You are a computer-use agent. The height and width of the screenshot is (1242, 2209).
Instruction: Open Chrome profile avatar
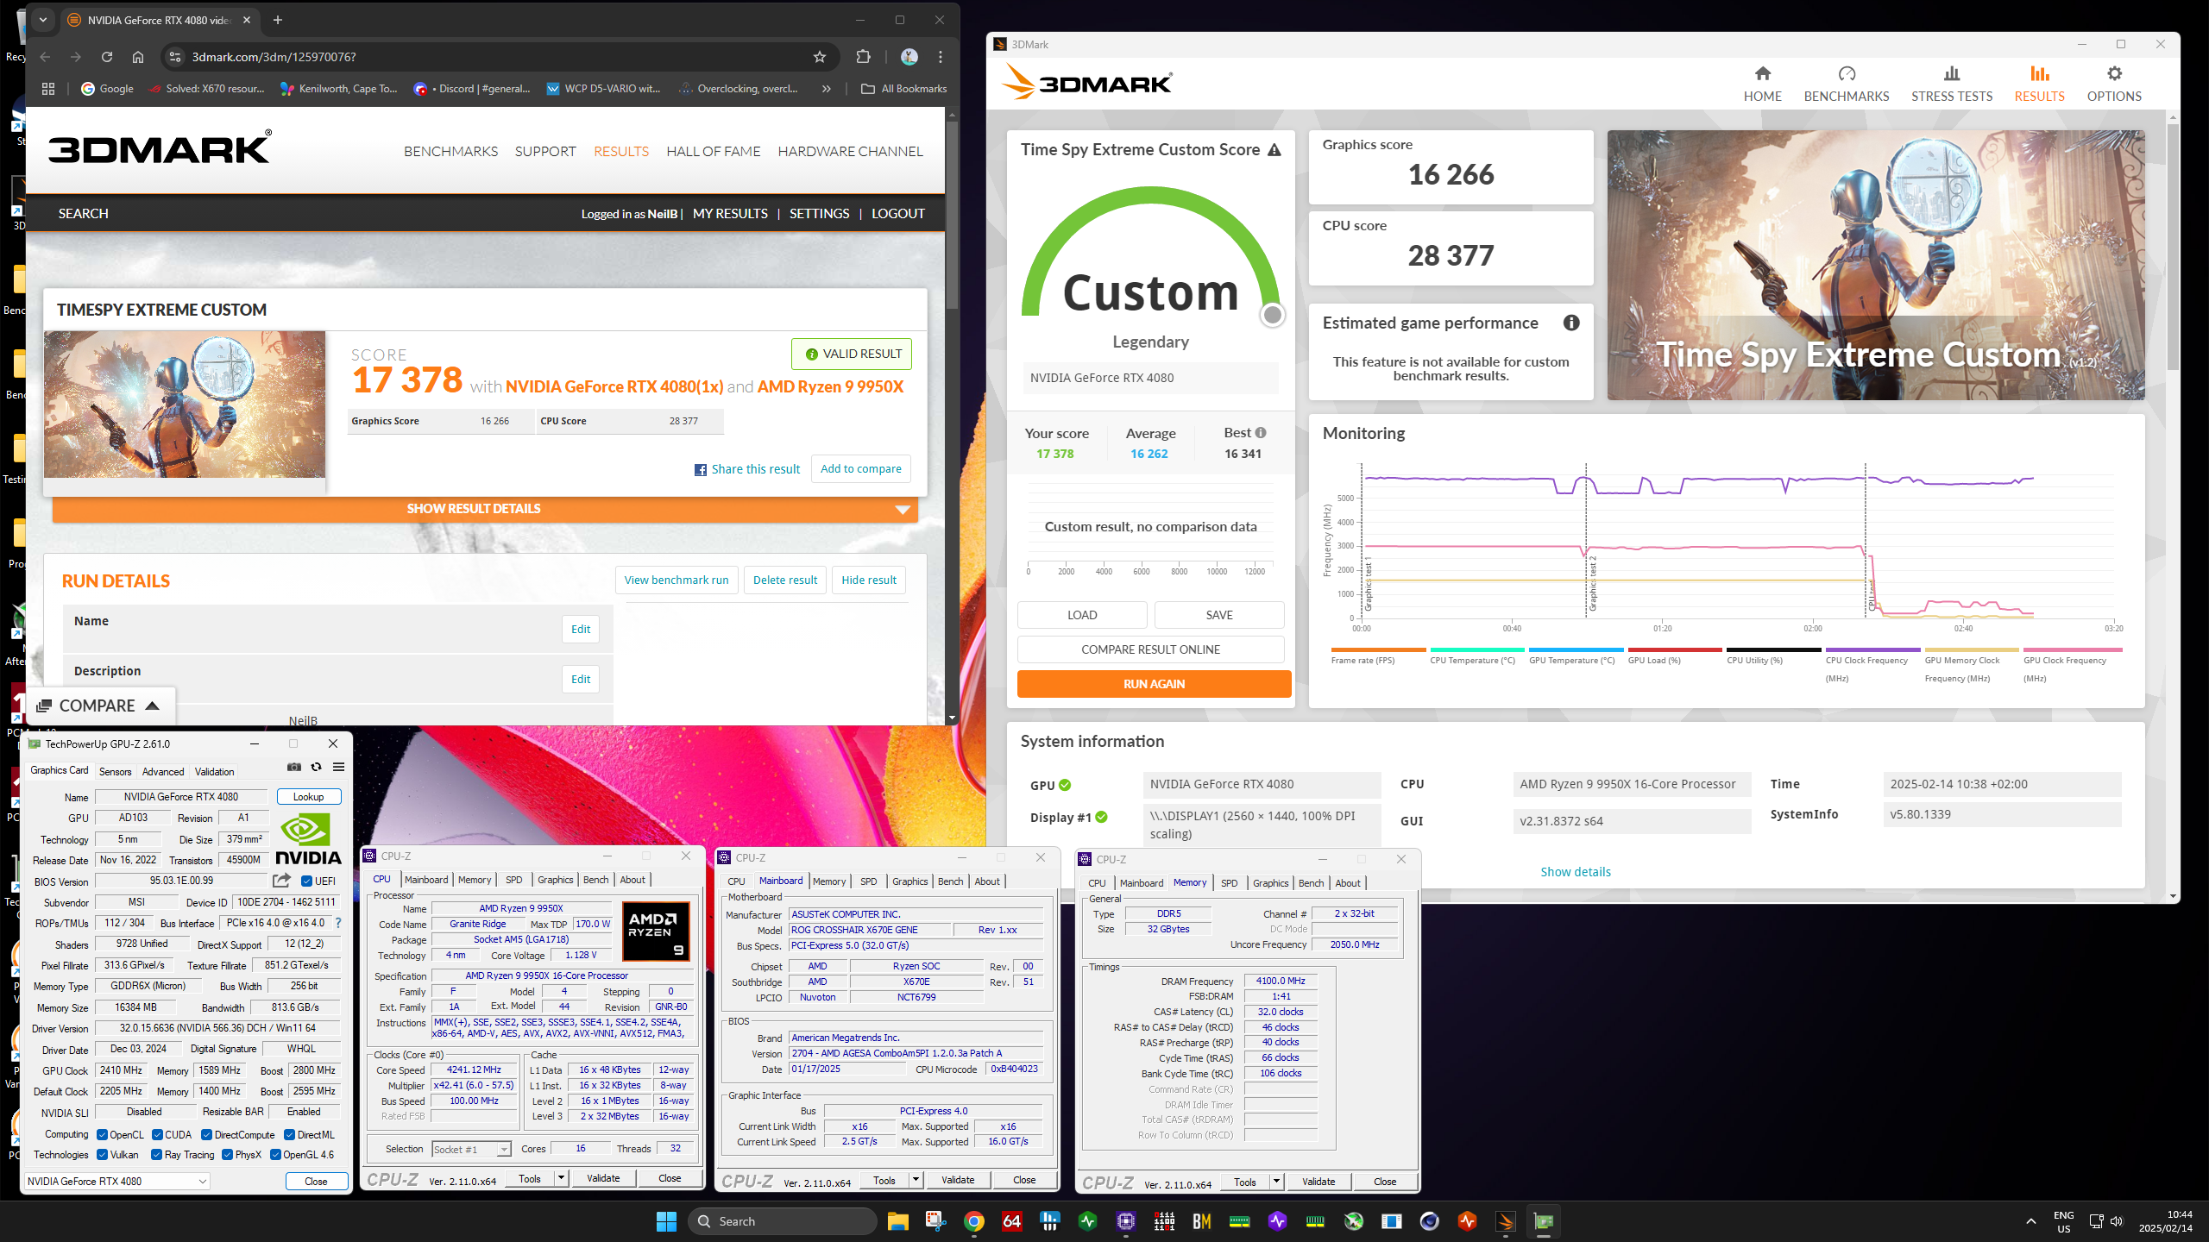click(909, 57)
